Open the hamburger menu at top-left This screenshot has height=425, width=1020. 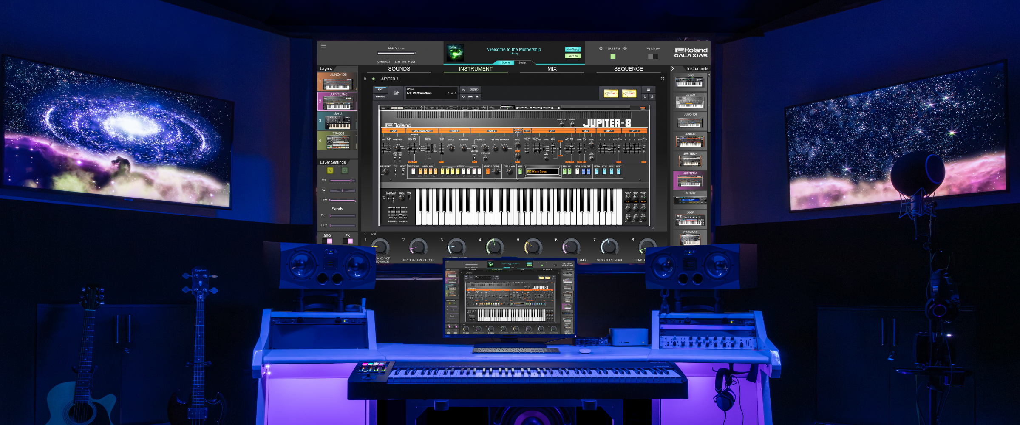tap(324, 46)
